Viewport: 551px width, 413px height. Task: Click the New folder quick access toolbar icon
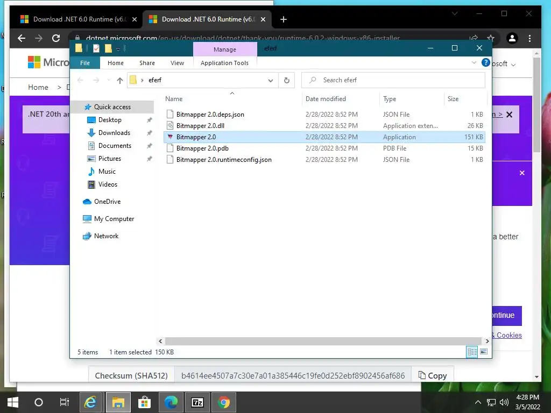pos(108,48)
